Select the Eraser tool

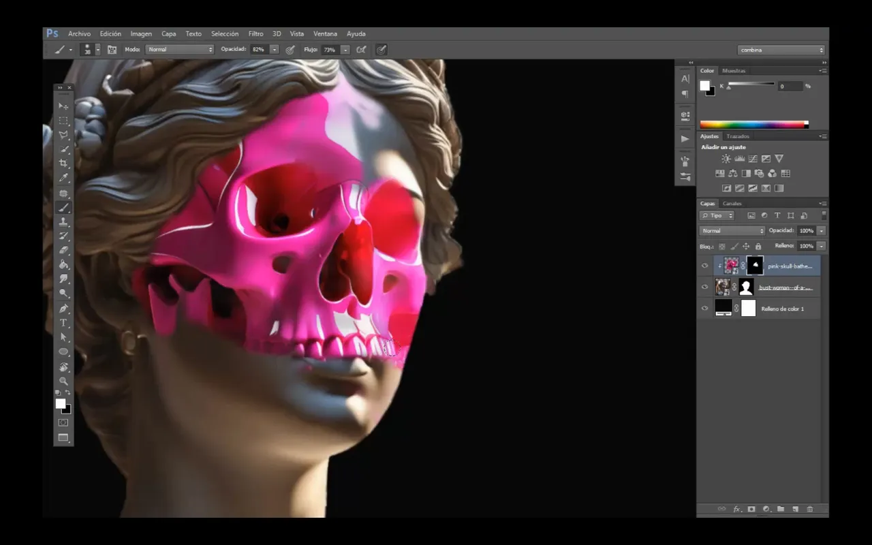click(63, 250)
